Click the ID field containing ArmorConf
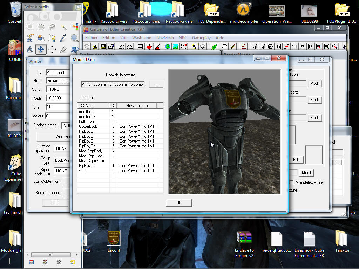 58,73
